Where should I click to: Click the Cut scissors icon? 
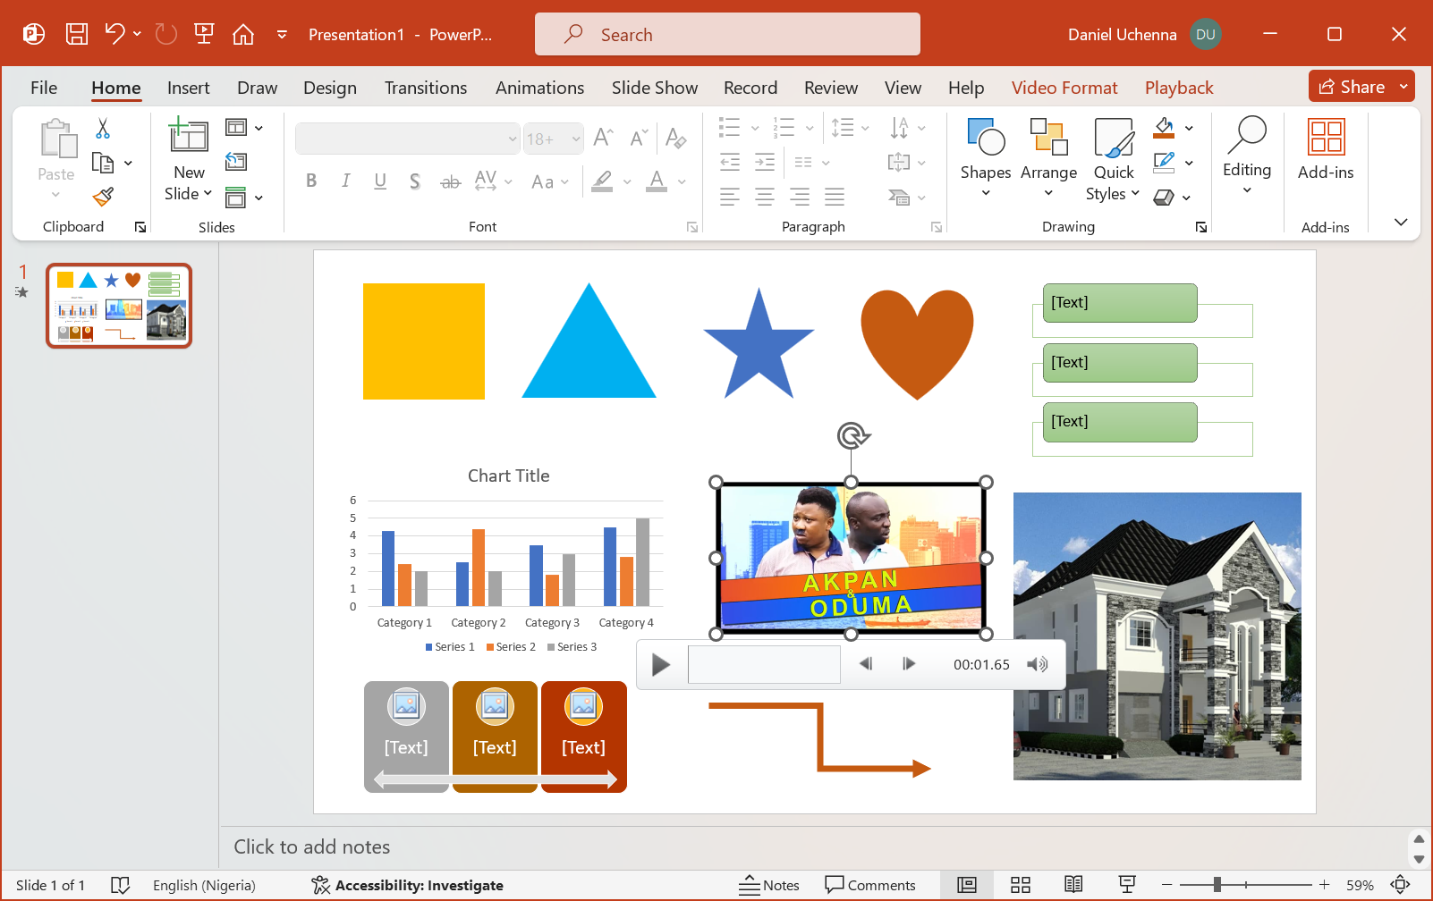pyautogui.click(x=103, y=129)
